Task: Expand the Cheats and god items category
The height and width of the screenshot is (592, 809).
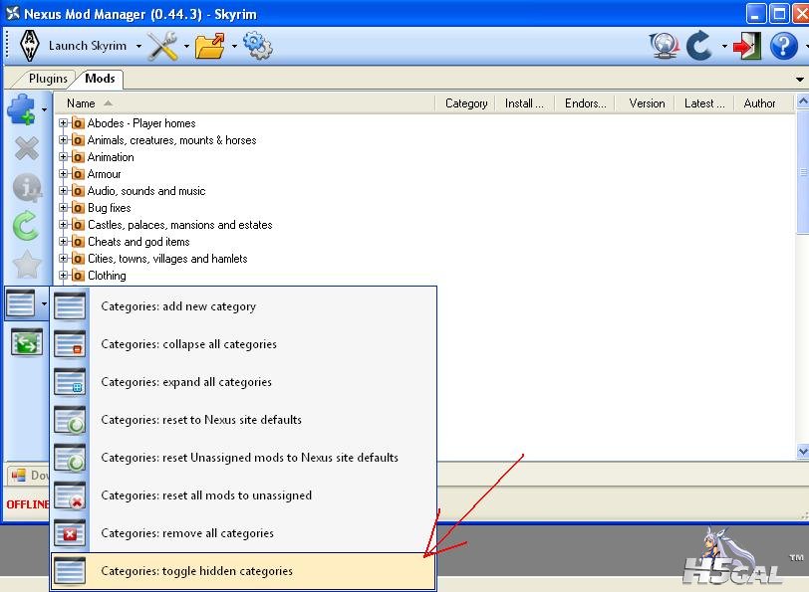Action: click(x=64, y=241)
